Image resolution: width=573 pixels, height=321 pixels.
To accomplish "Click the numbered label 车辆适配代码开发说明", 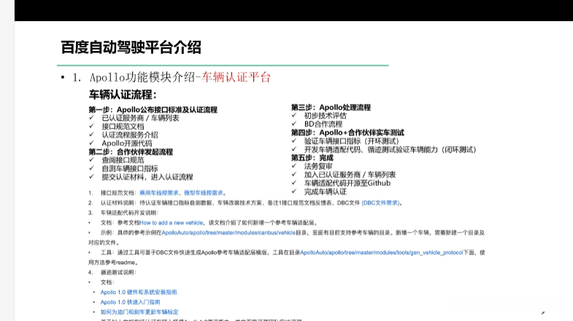I will pyautogui.click(x=128, y=212).
